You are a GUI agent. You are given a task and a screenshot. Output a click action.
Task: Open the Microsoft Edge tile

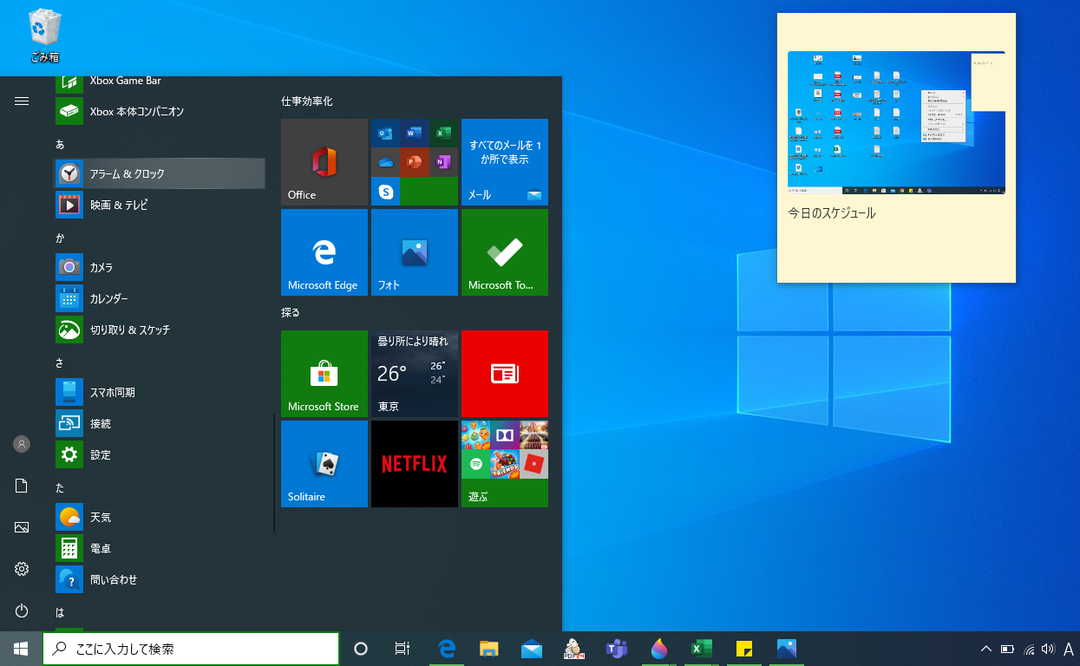point(324,252)
